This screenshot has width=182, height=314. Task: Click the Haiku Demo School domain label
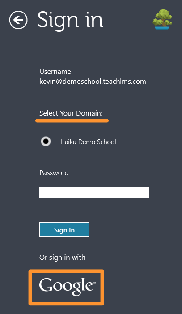[88, 142]
